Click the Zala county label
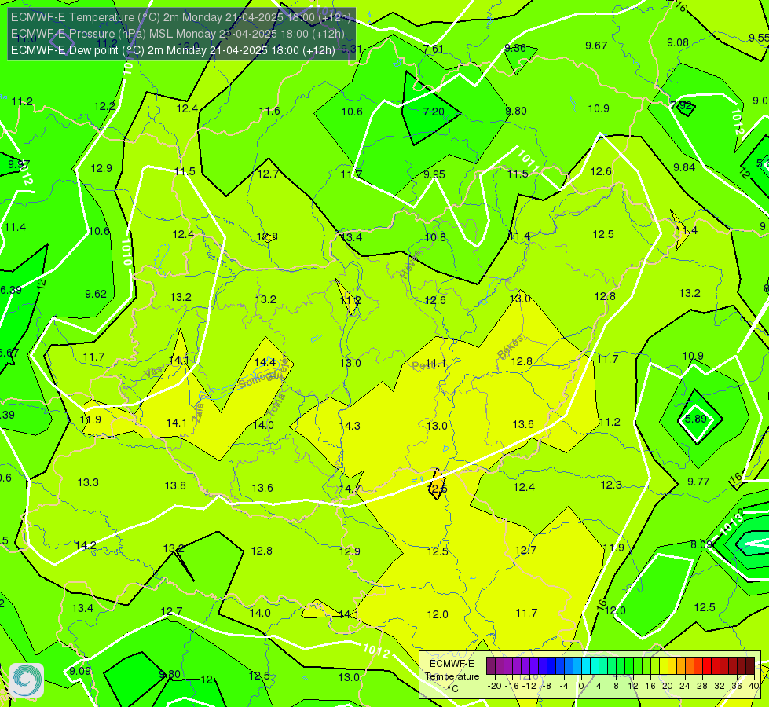This screenshot has height=707, width=769. (x=198, y=412)
